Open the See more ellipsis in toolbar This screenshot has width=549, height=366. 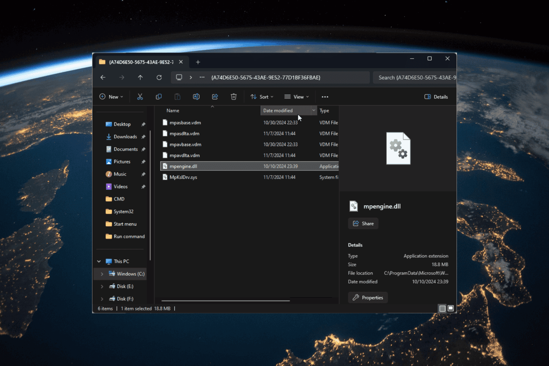click(325, 97)
